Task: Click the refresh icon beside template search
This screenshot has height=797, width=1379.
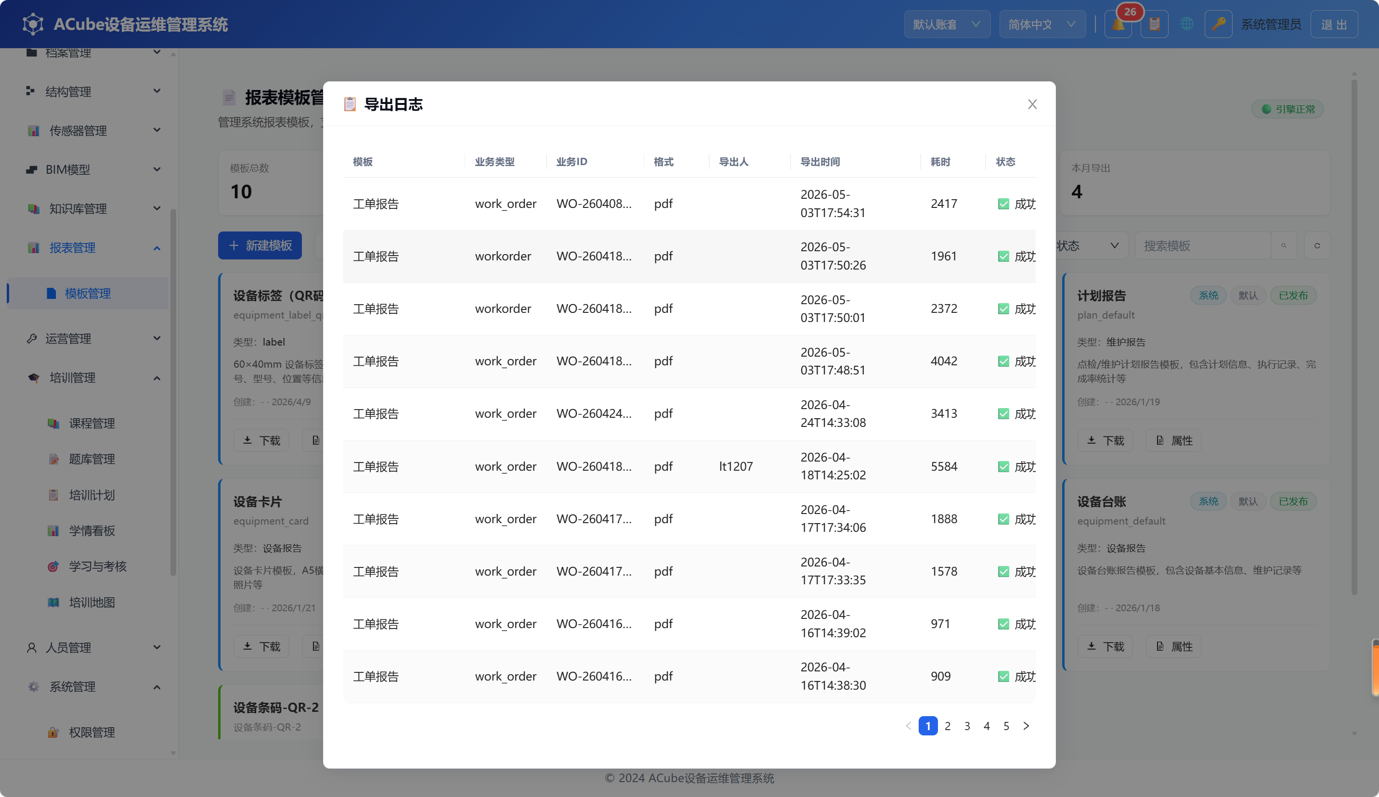Action: click(x=1316, y=245)
